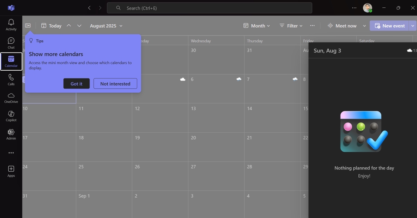
Task: Open the New event split arrow
Action: click(412, 26)
